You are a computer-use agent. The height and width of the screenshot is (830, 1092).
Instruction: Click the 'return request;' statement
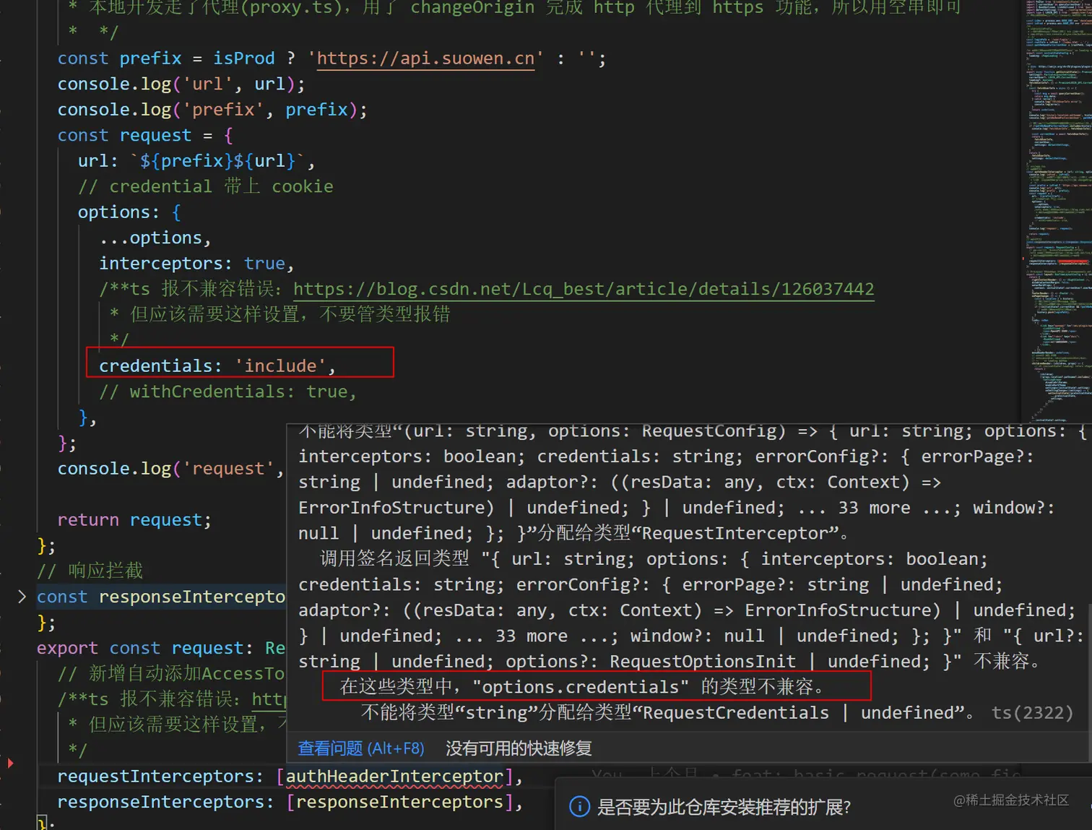(134, 519)
